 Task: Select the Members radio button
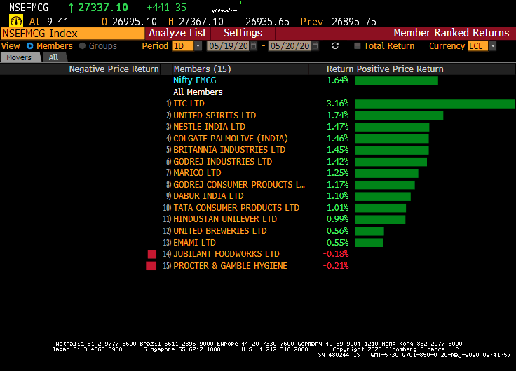[29, 46]
